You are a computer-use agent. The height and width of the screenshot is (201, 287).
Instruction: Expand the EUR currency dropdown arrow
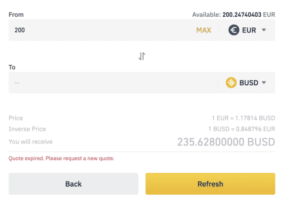264,30
